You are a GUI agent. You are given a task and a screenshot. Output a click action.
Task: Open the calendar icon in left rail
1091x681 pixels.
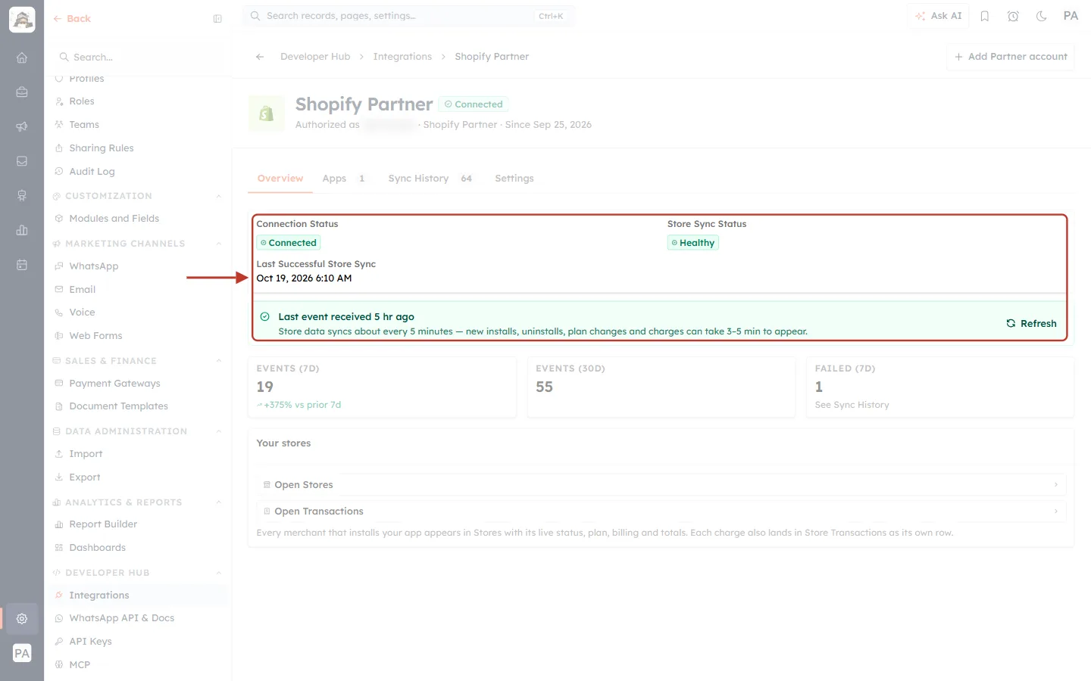[22, 265]
